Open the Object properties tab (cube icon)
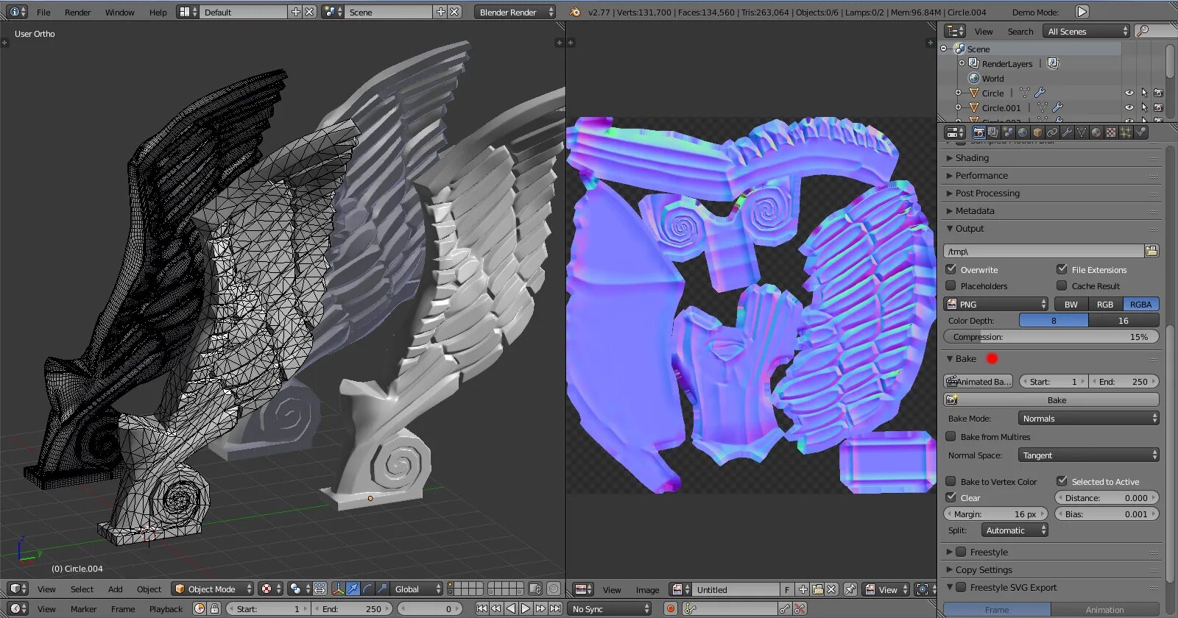This screenshot has width=1178, height=618. click(1037, 132)
